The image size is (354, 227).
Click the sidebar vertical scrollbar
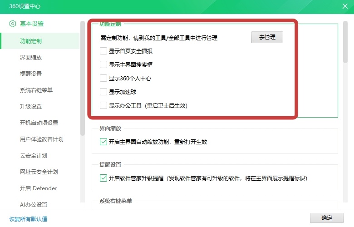point(83,78)
